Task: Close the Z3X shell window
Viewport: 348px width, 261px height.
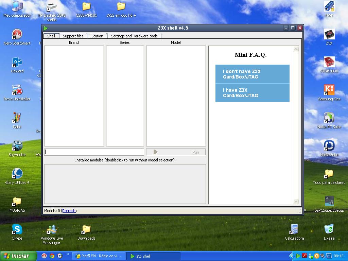Action: pyautogui.click(x=300, y=28)
